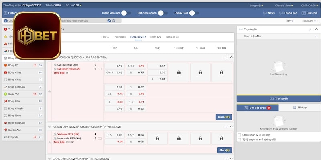Bet handicap 0.5 at 0.80 Vietnam U19
This screenshot has width=321, height=160.
pos(114,135)
